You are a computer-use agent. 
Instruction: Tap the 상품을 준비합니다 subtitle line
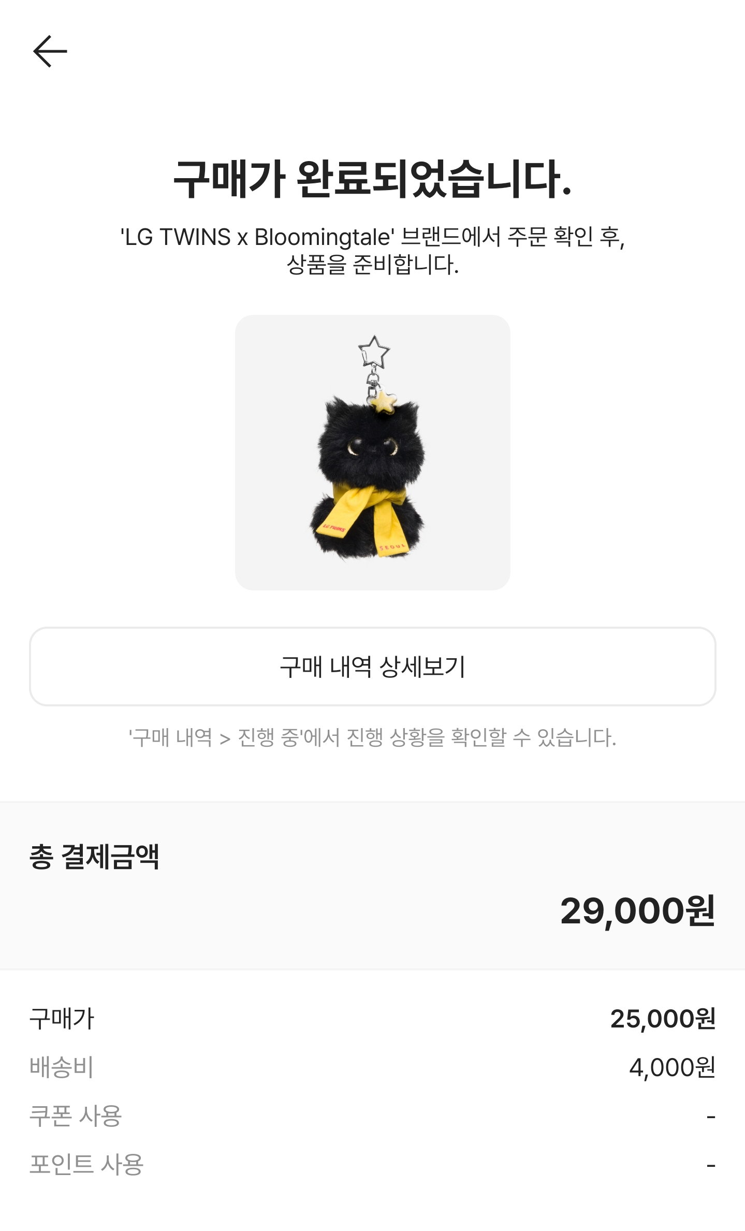[372, 265]
